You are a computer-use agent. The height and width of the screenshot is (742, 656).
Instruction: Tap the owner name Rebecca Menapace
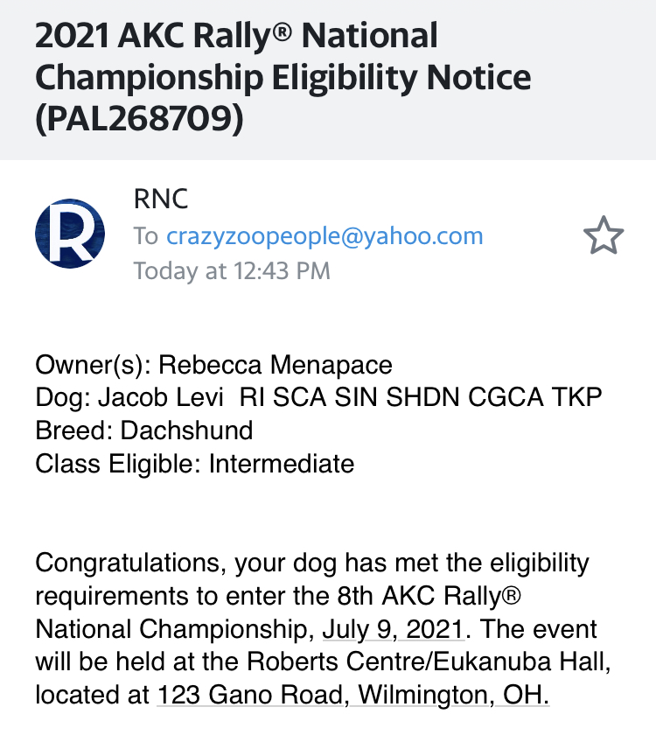pos(276,364)
